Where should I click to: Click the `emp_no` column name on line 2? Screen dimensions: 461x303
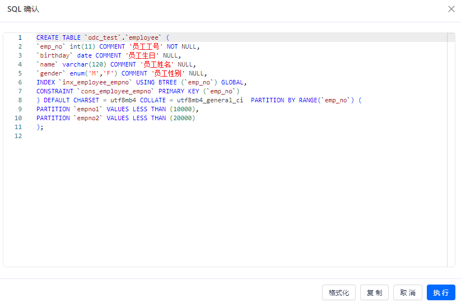pyautogui.click(x=51, y=46)
